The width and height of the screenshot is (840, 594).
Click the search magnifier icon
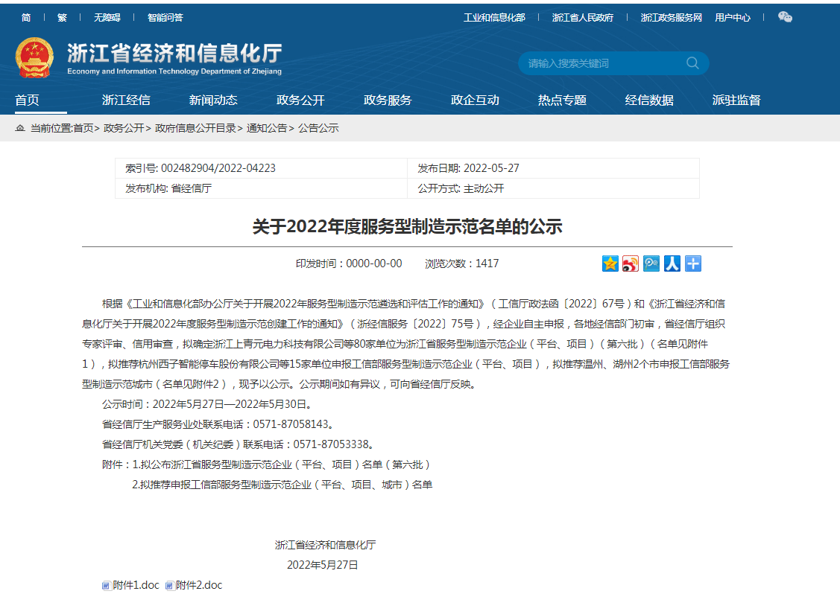coord(693,63)
